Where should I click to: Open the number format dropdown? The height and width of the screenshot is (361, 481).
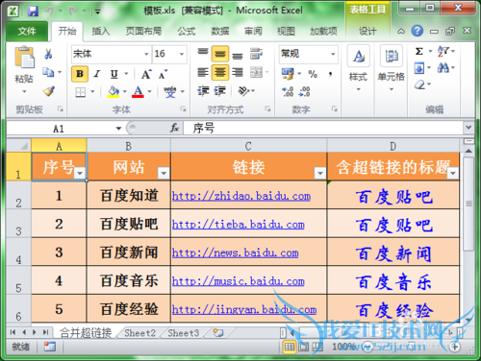click(333, 54)
